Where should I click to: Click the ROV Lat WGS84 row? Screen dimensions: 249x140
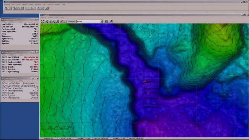[20, 83]
